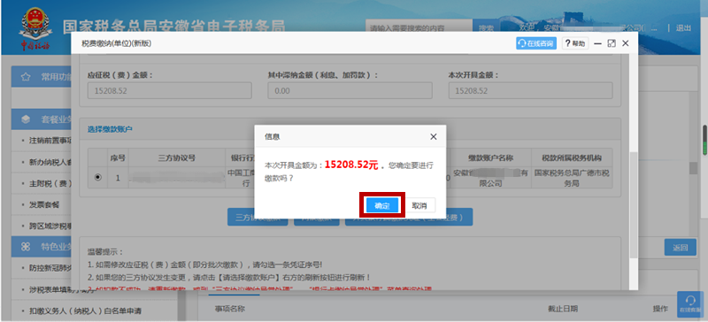Open 在线咨询 online consultation in the title bar
The height and width of the screenshot is (322, 708).
536,44
